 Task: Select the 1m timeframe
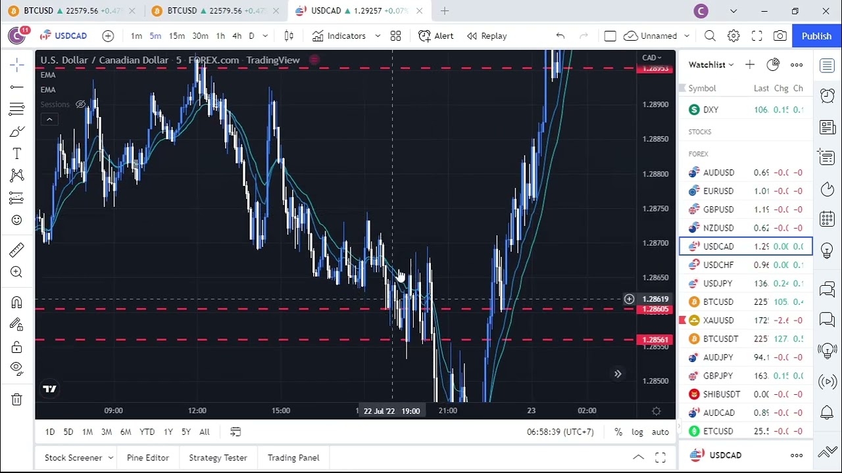(x=136, y=36)
